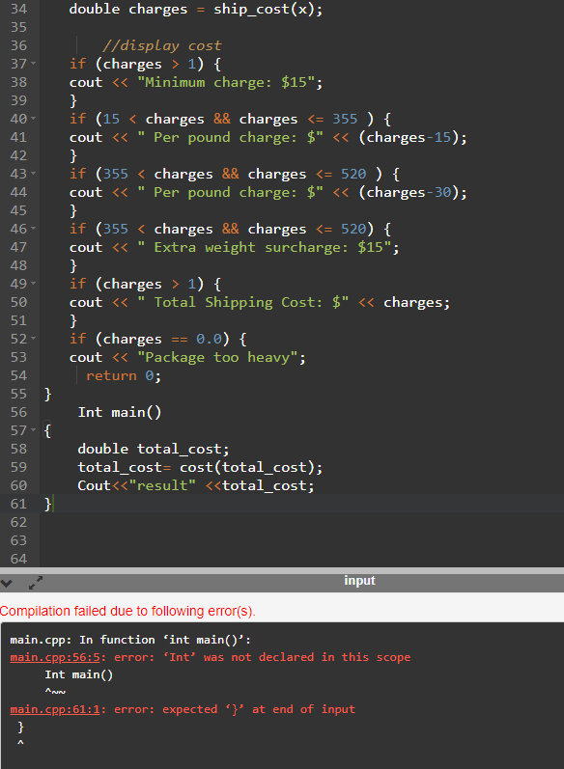Collapse the code block at line 46
564x769 pixels.
tap(34, 229)
